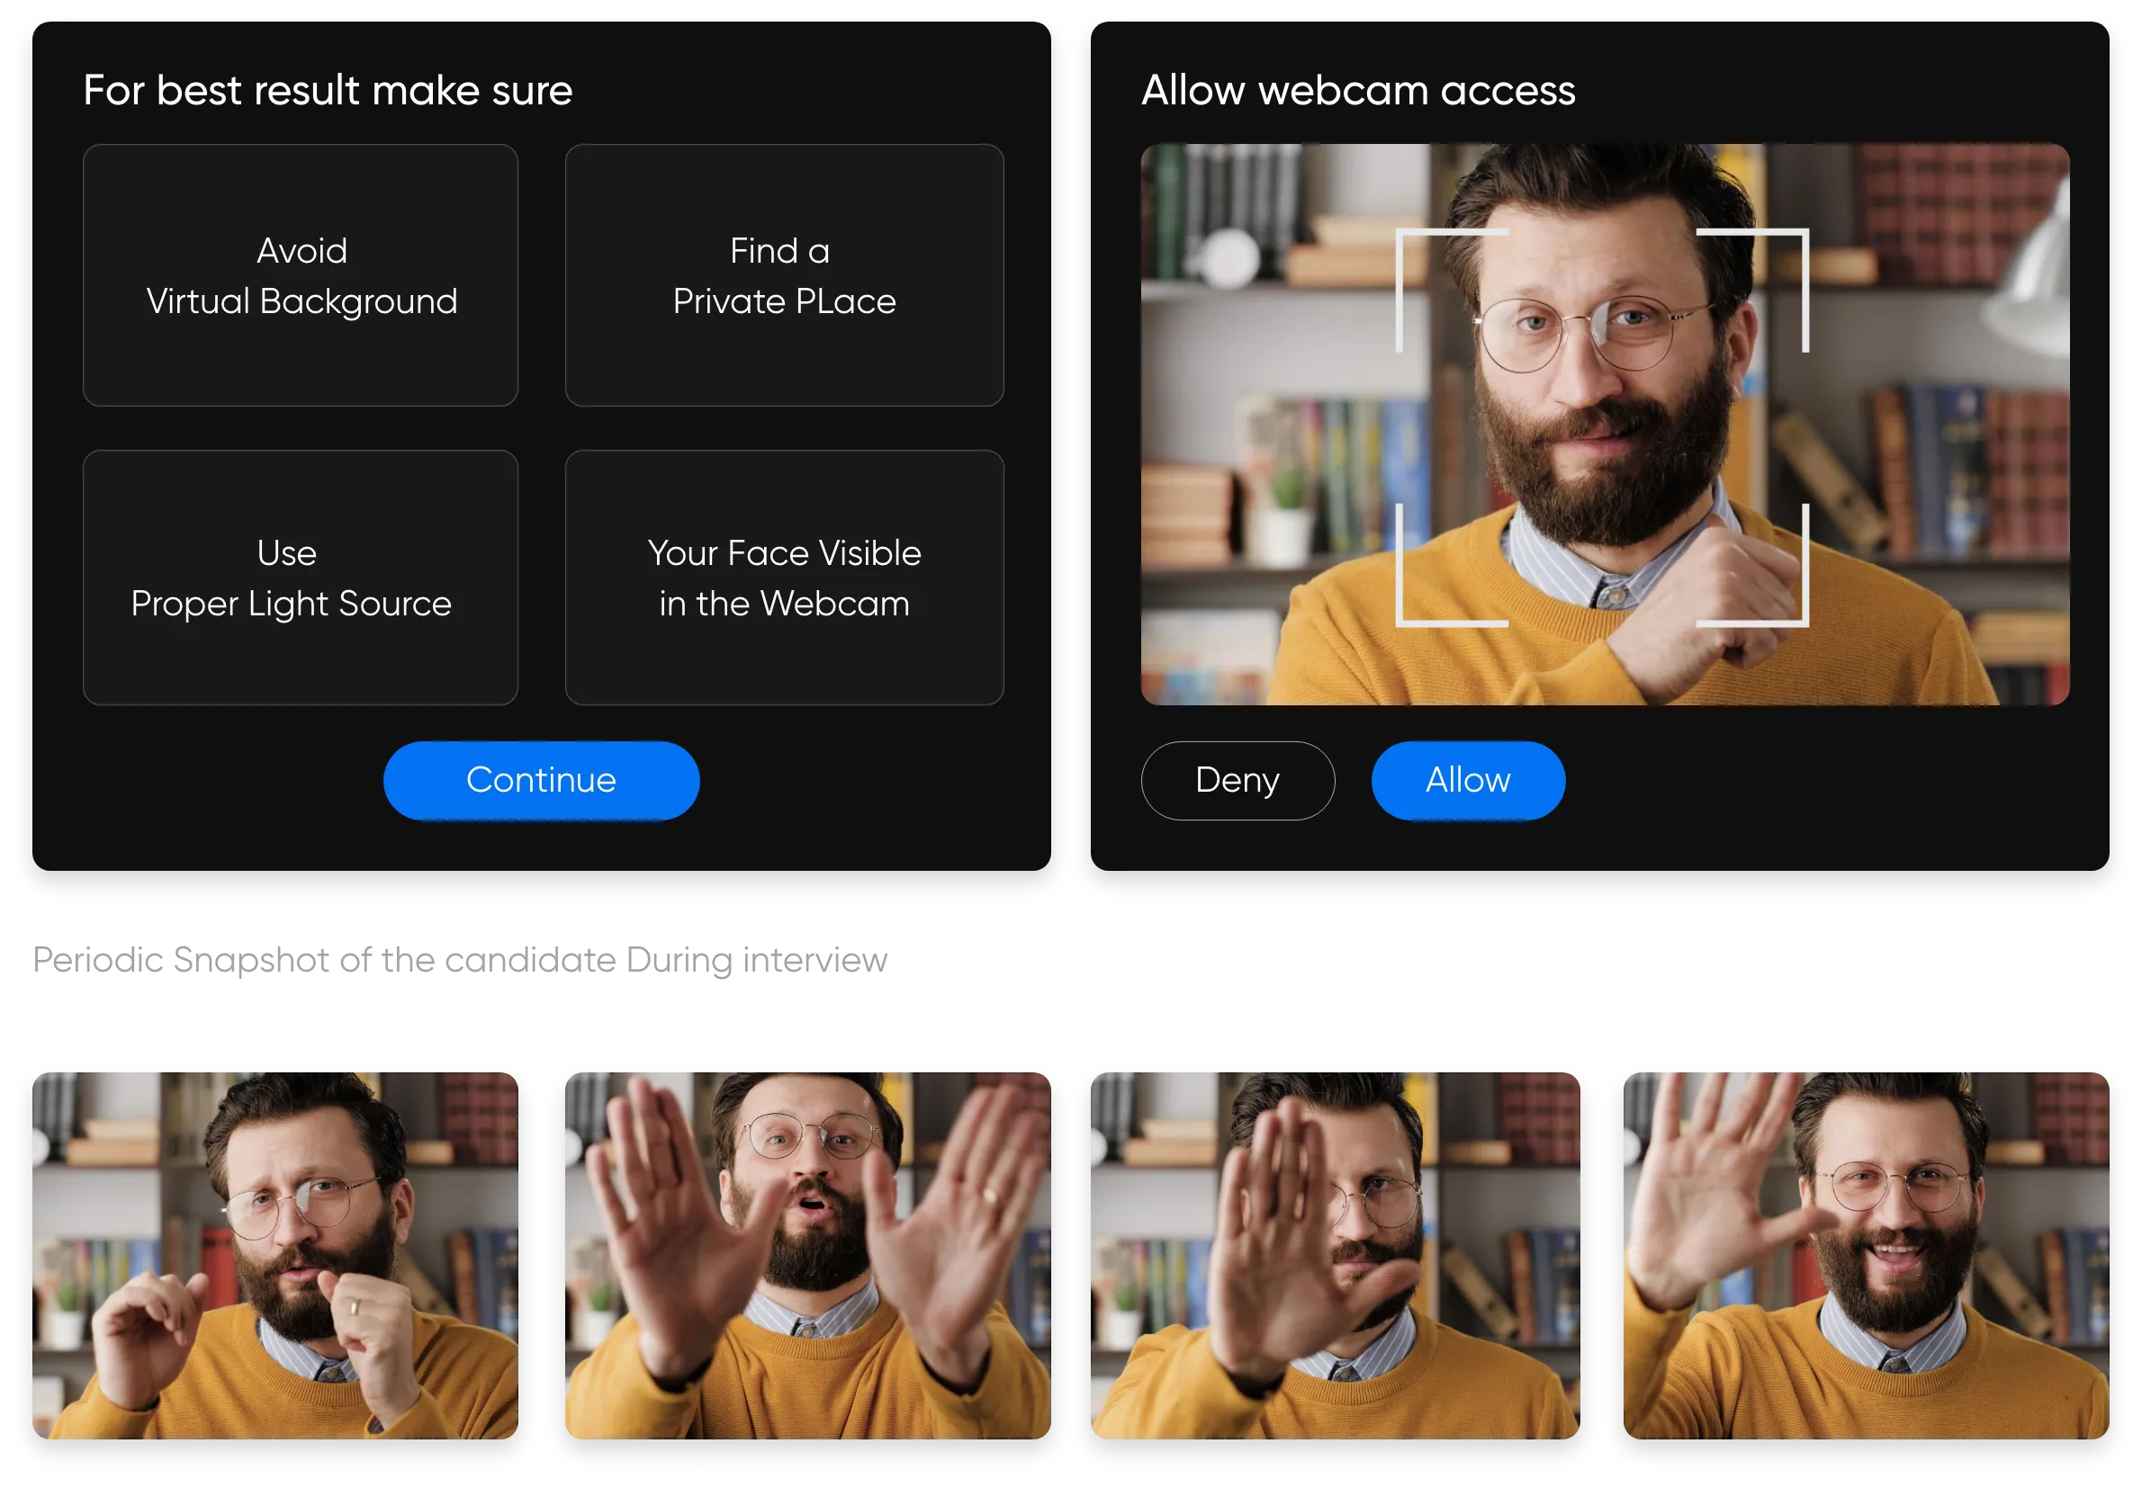Open the snapshot thumbnail captioned Start
Screen dimensions: 2142x1497
(x=275, y=1254)
